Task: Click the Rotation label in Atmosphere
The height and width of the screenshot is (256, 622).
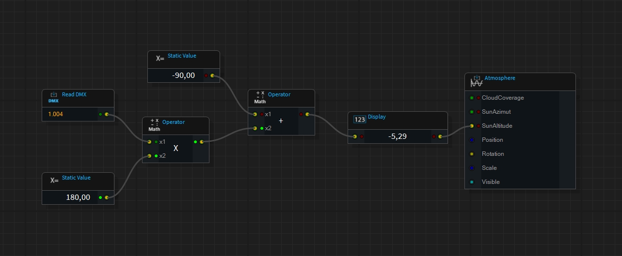Action: [493, 154]
